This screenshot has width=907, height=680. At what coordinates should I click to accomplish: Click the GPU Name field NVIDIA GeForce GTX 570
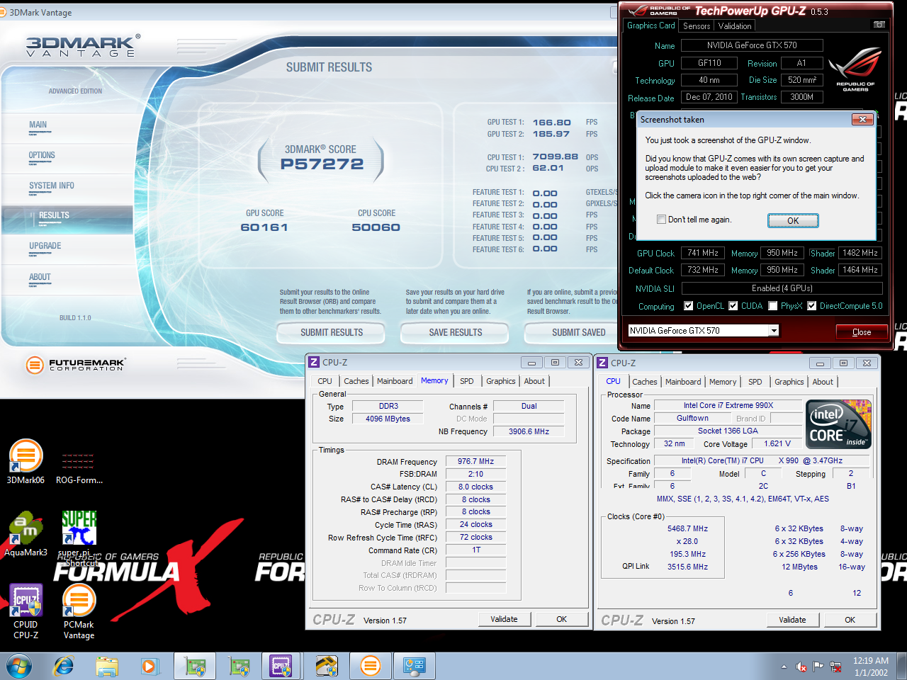click(x=752, y=45)
